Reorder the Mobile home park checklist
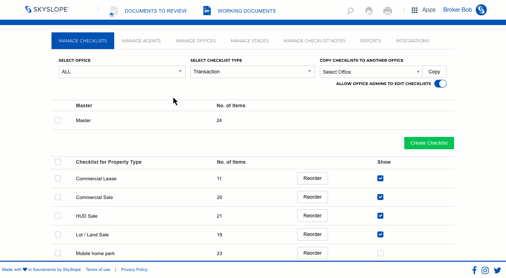506x278 pixels. click(312, 253)
